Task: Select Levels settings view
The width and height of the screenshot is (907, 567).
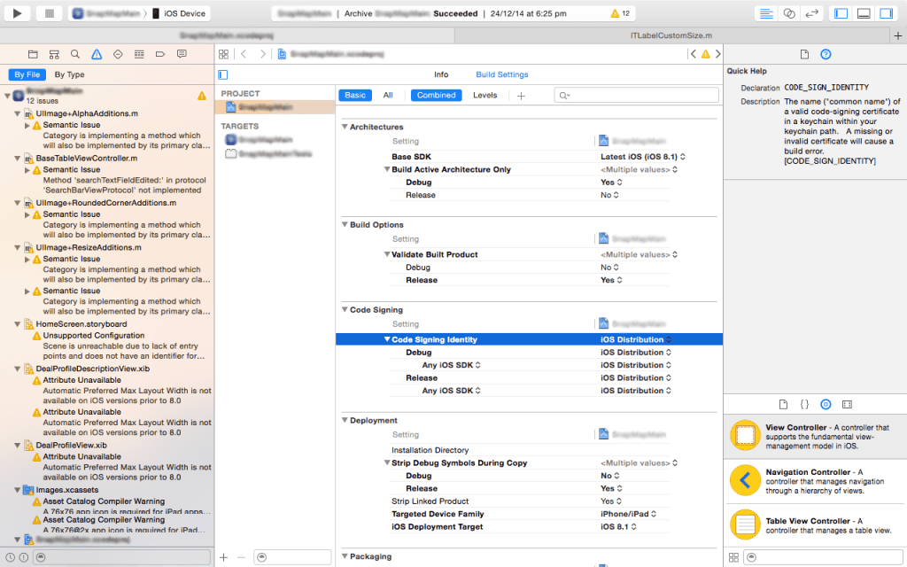Action: tap(485, 96)
